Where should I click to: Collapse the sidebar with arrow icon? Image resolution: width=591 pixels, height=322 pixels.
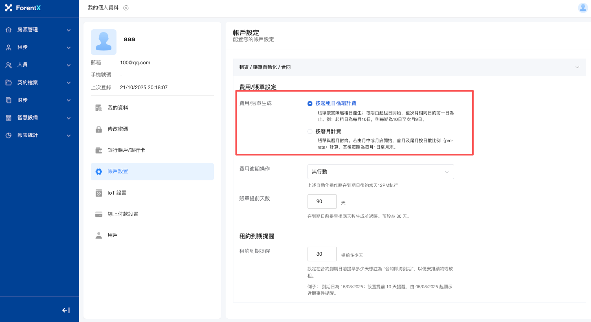tap(66, 310)
